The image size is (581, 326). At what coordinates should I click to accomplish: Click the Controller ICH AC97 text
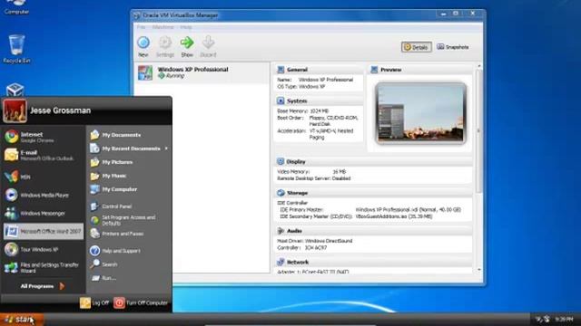[302, 247]
